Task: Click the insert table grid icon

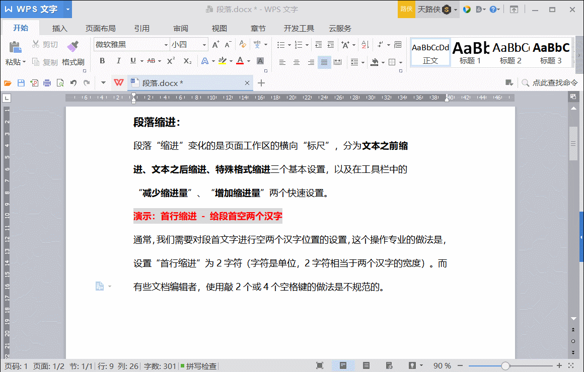Action: click(398, 45)
